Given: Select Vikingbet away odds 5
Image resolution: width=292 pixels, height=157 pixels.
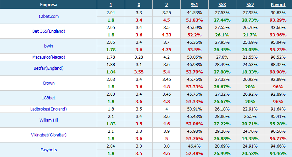Looking at the screenshot, I should pyautogui.click(x=167, y=139).
